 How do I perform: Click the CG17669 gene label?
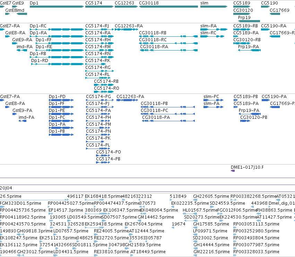point(279,10)
